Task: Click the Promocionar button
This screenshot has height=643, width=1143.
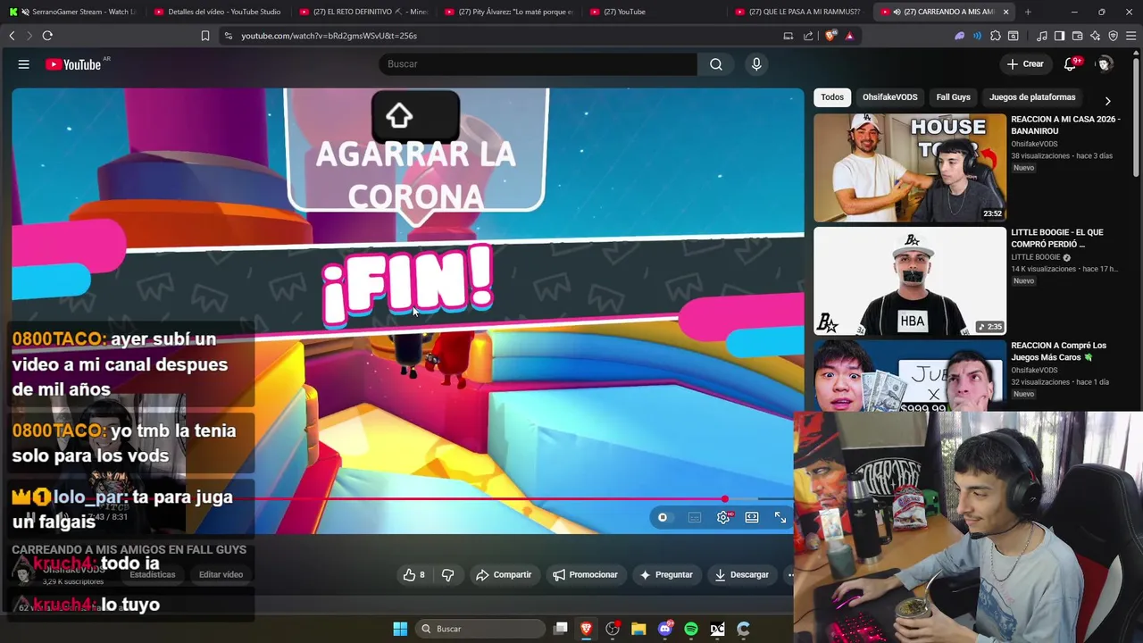Action: pos(585,575)
